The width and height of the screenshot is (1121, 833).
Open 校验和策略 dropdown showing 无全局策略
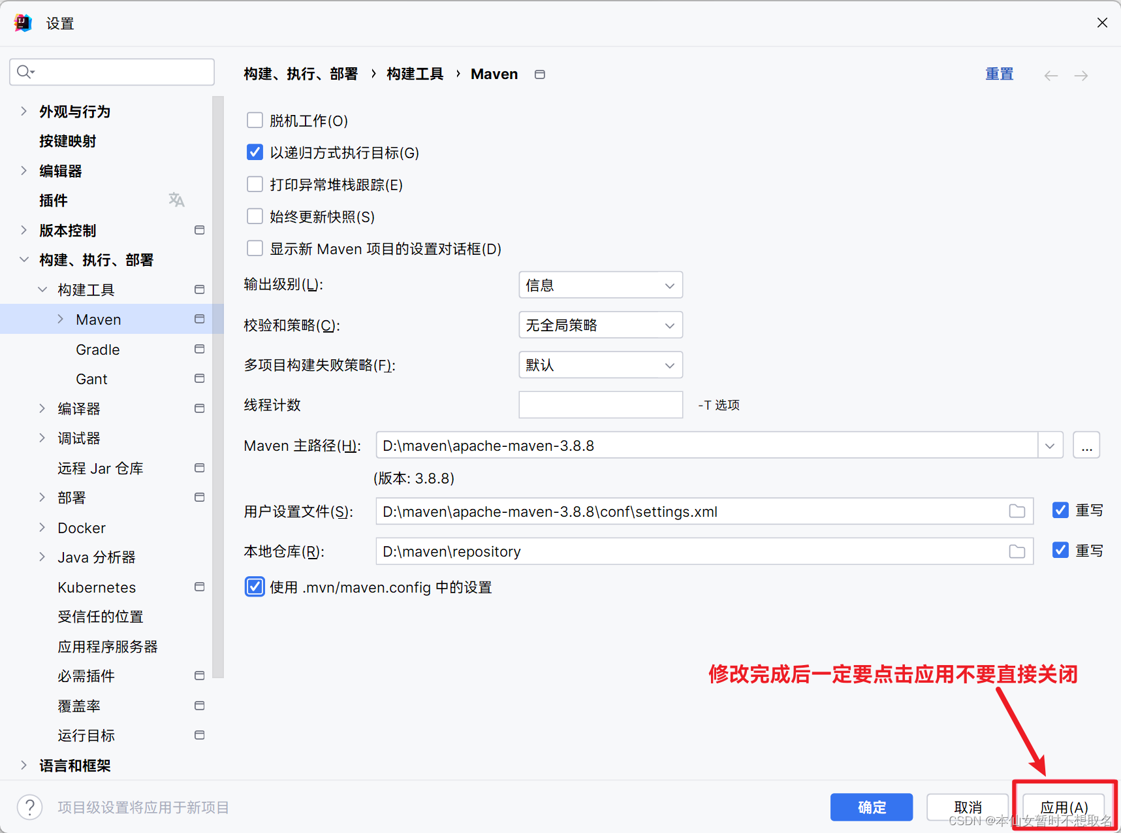click(x=601, y=325)
